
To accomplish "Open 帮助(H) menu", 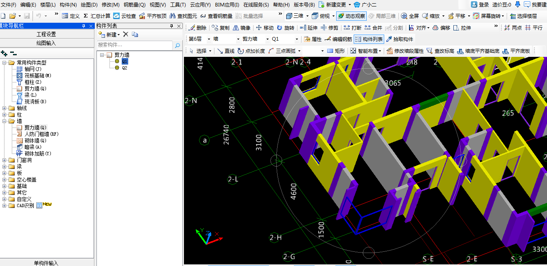I will coord(281,5).
